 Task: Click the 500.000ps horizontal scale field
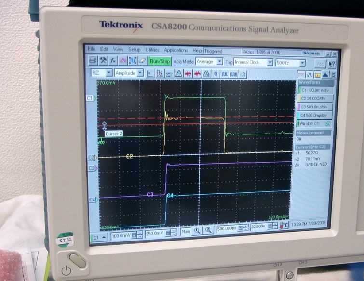click(227, 228)
